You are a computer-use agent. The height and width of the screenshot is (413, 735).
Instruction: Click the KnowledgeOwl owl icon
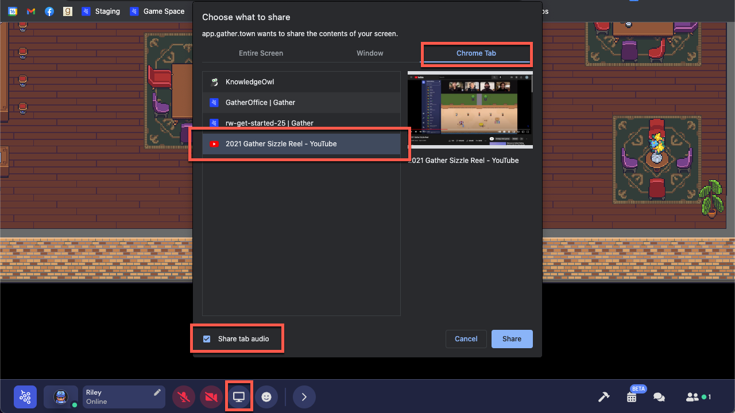[x=214, y=82]
